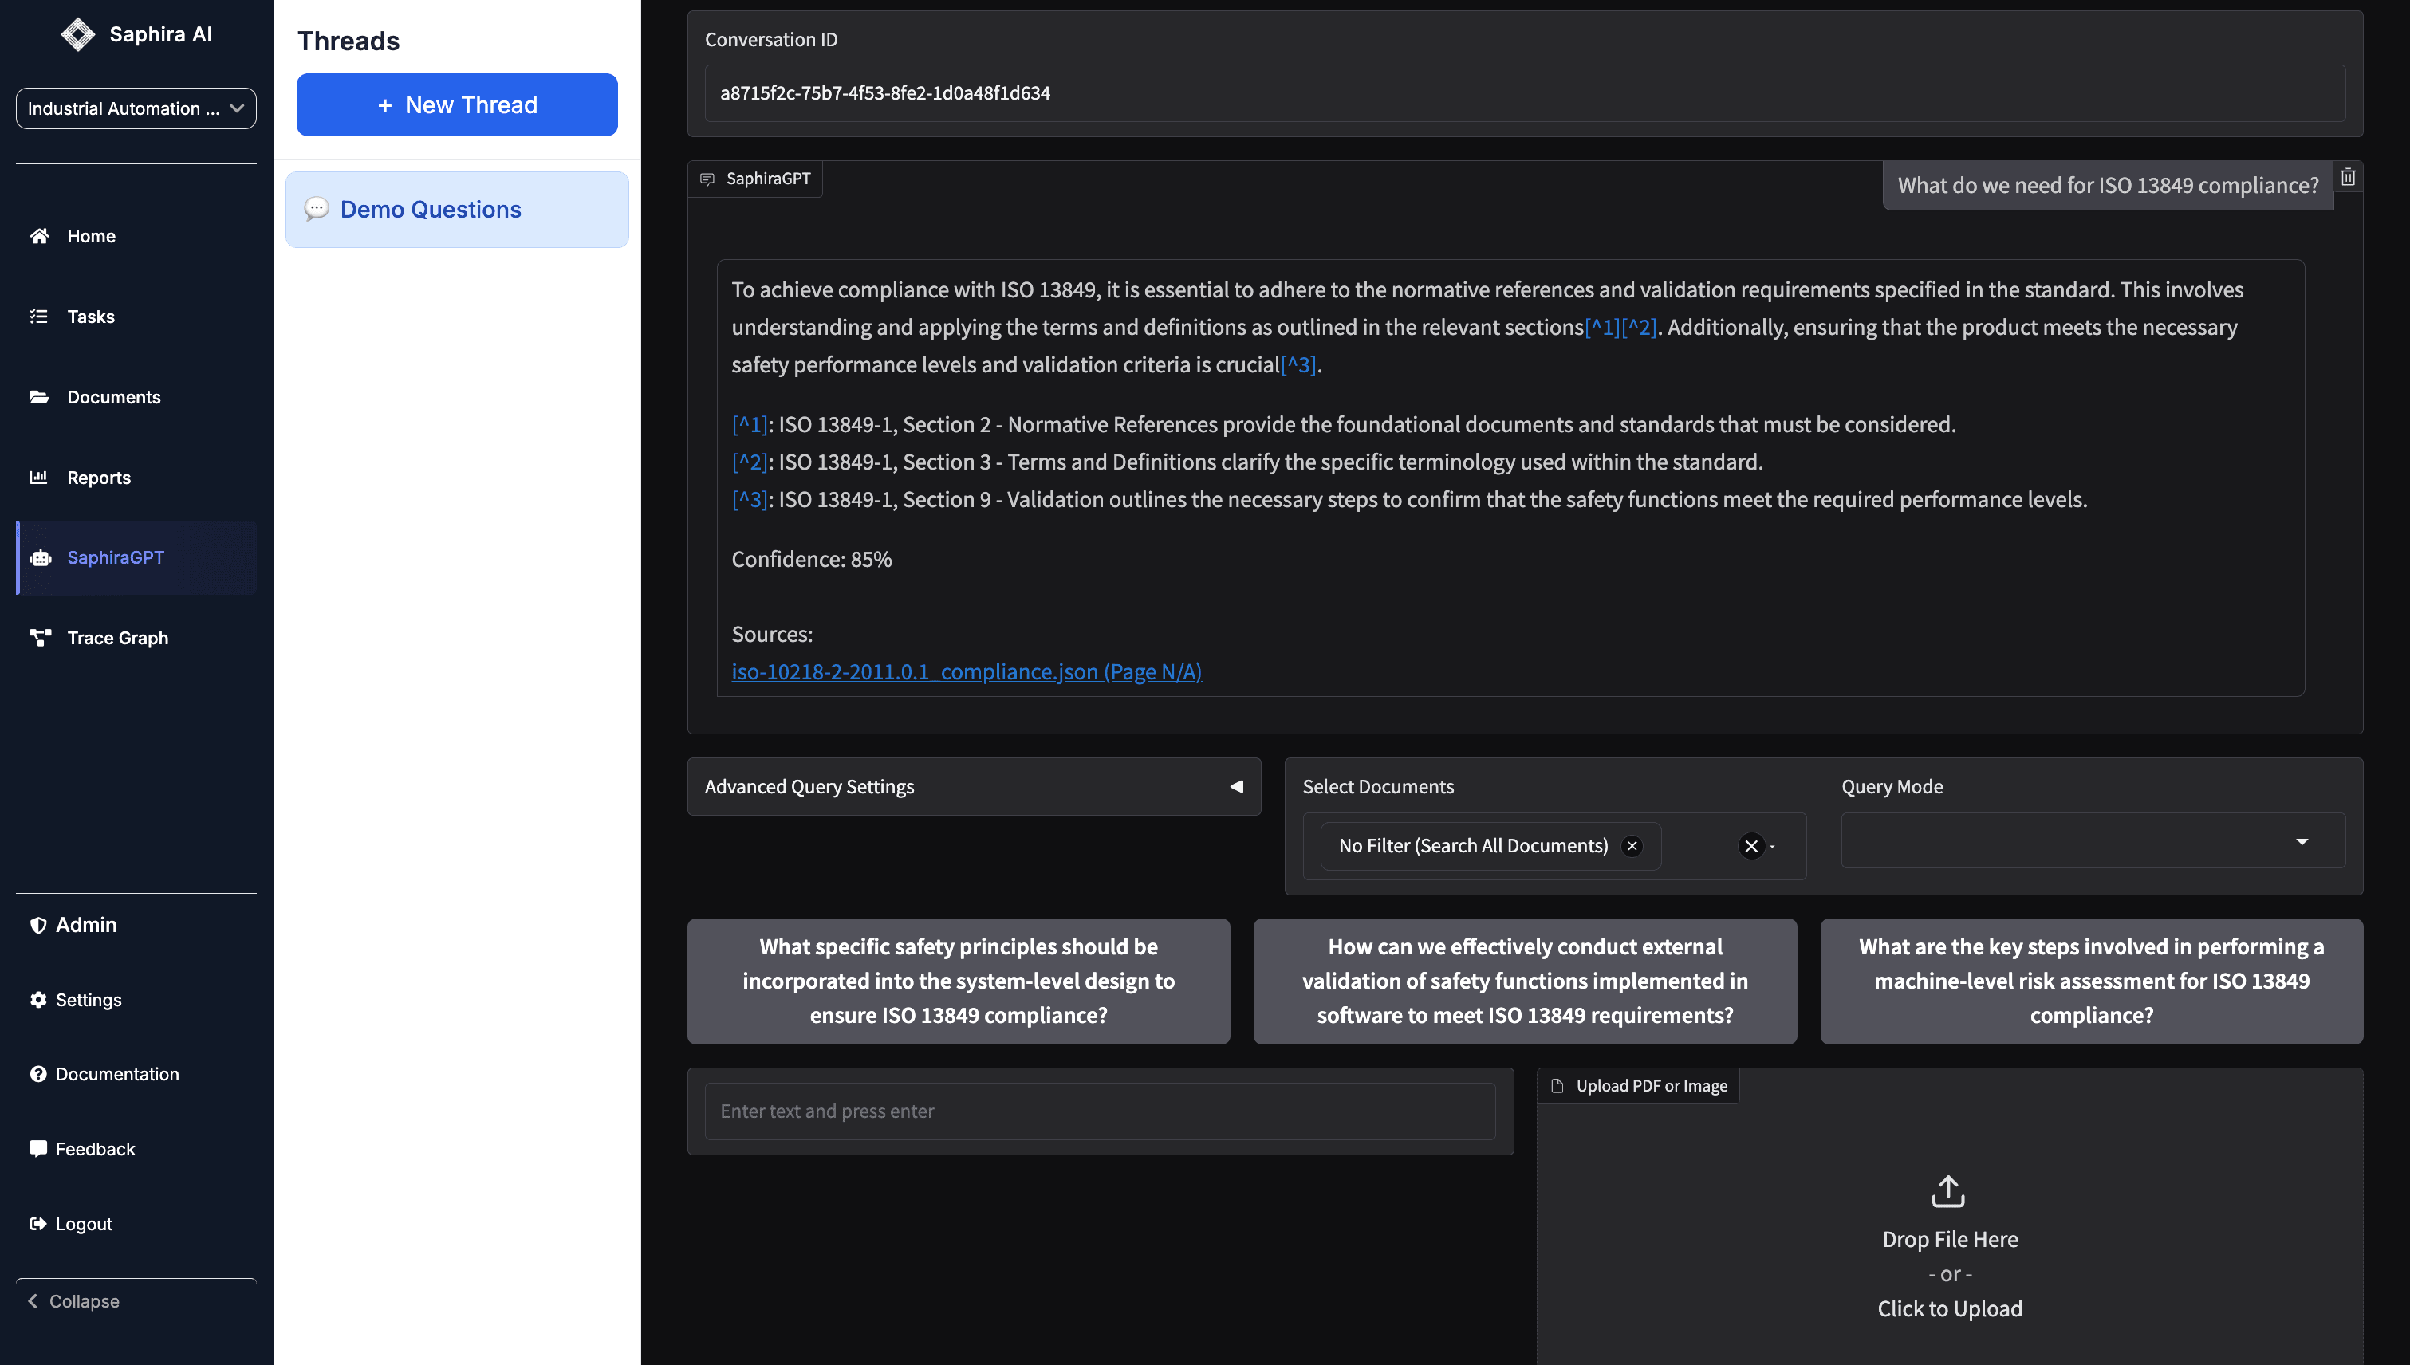The image size is (2410, 1365).
Task: Open the iso-10218-2 compliance source link
Action: click(x=966, y=671)
